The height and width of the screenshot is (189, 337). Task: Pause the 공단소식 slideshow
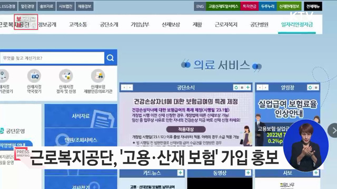[x=242, y=88]
